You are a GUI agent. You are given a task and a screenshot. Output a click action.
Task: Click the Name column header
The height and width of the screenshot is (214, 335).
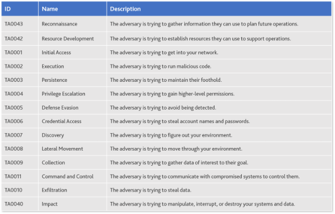(x=72, y=9)
